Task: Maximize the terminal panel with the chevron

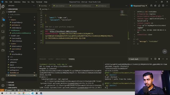Action: tap(163, 59)
